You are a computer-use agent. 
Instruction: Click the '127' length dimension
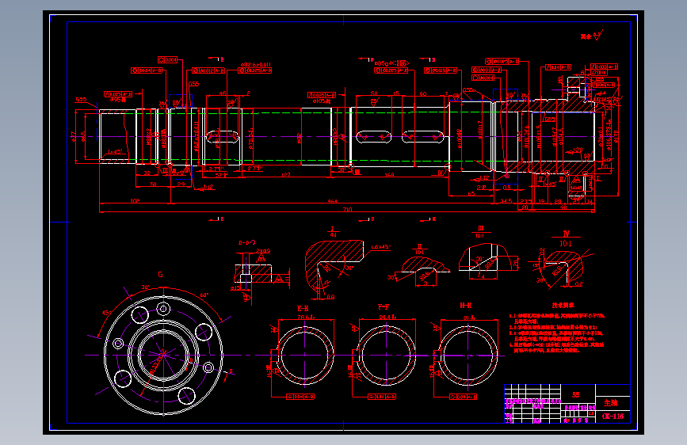tap(286, 175)
